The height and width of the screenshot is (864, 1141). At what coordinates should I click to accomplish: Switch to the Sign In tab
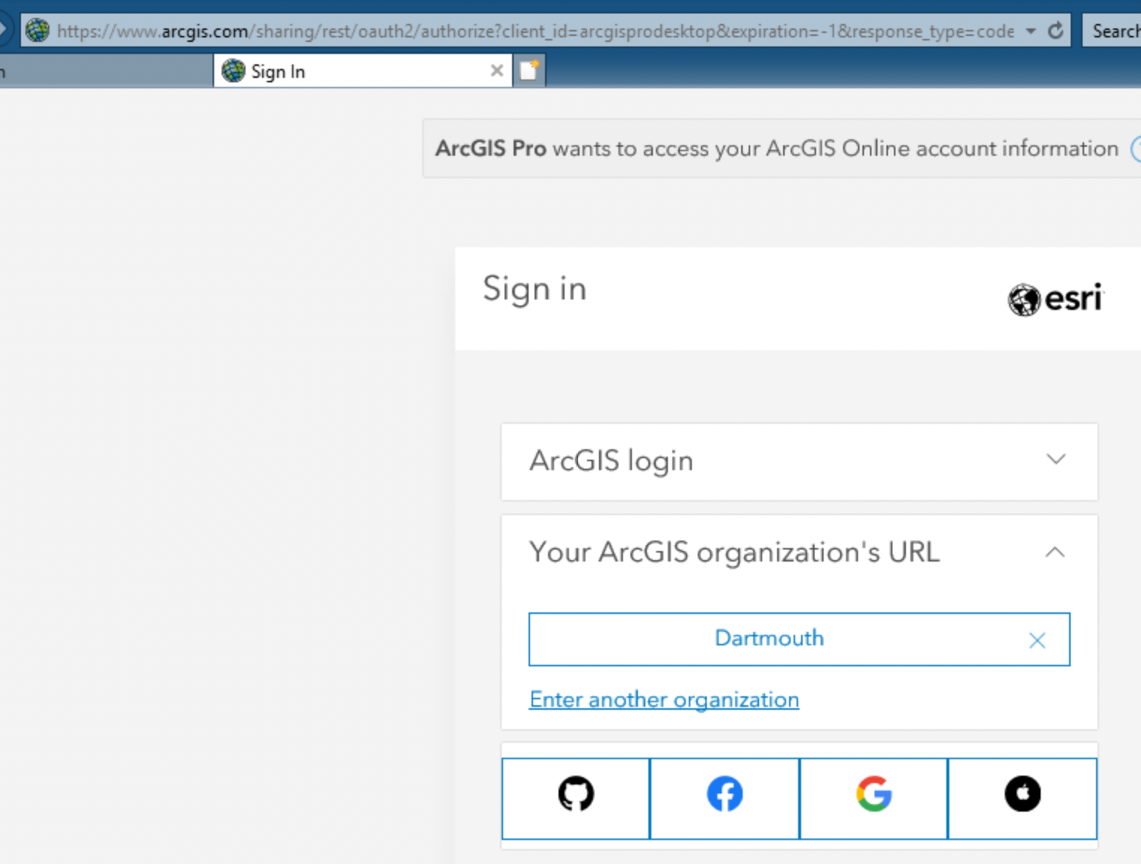coord(363,70)
